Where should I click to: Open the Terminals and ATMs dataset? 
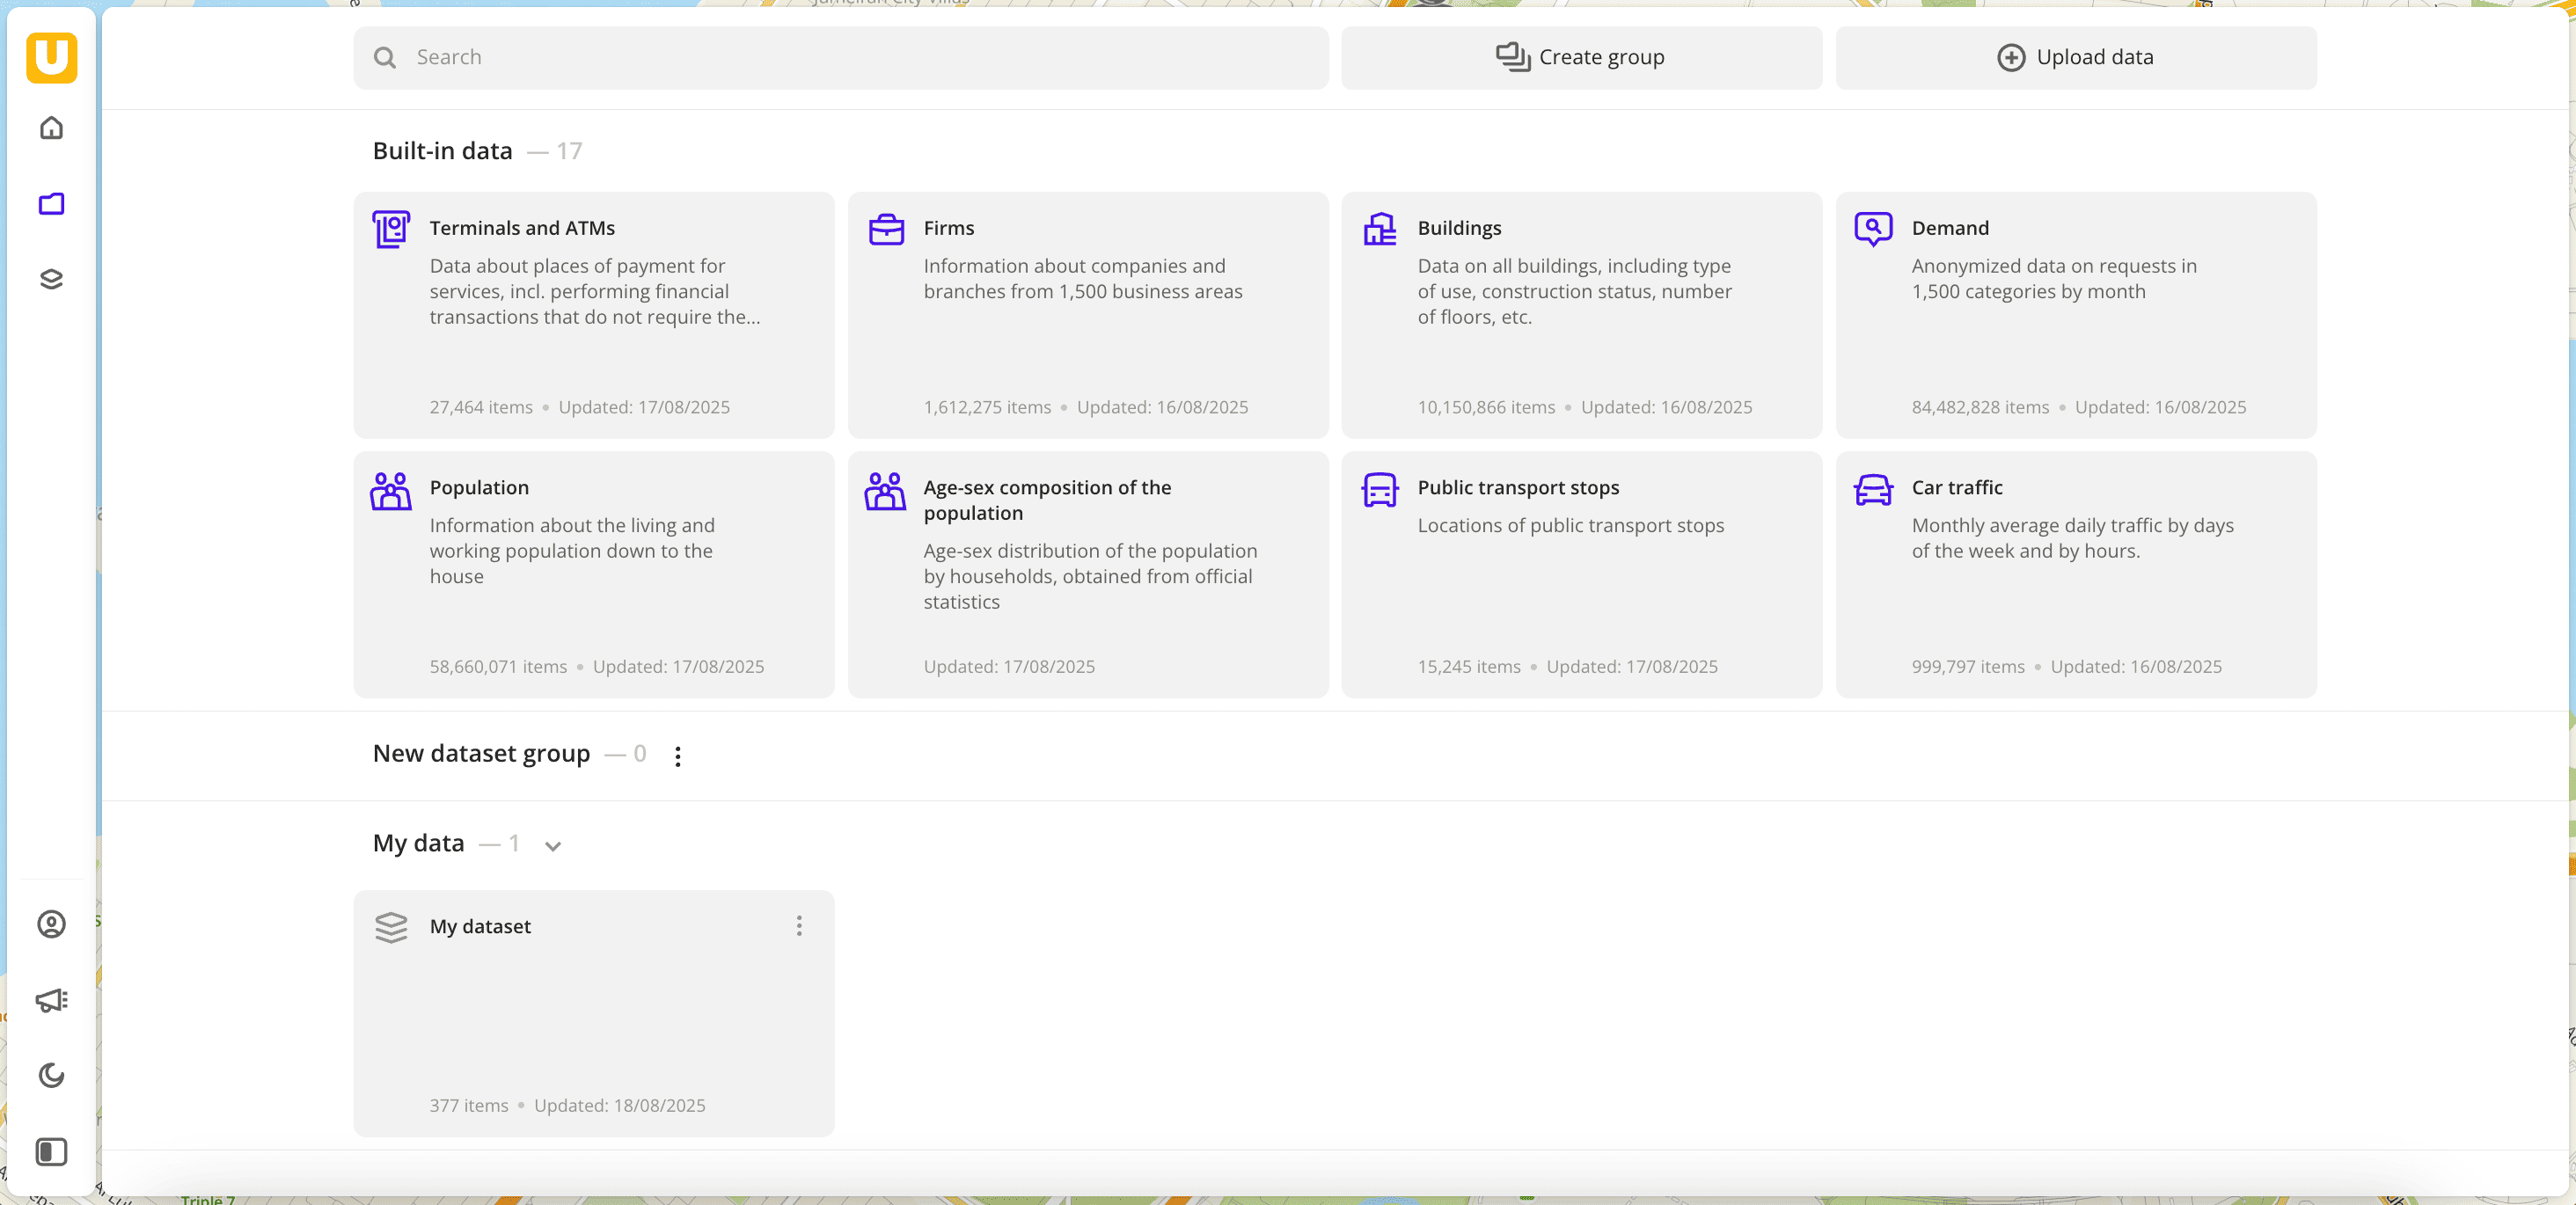pos(593,314)
